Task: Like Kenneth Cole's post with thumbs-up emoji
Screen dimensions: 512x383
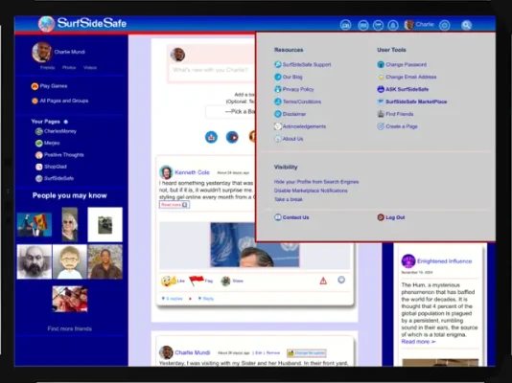Action: (x=173, y=281)
